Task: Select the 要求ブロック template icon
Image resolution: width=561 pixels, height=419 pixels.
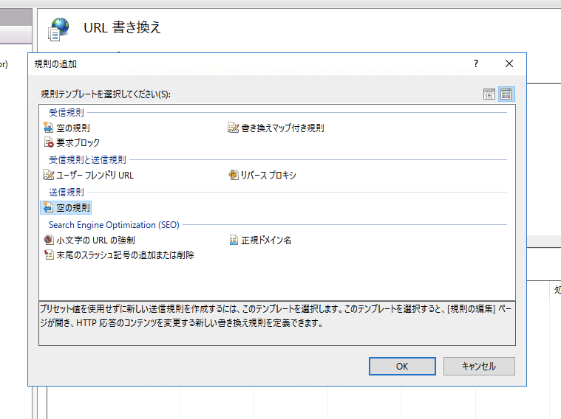Action: pos(48,142)
